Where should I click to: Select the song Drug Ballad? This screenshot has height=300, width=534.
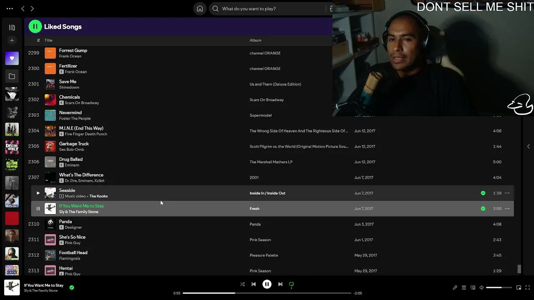[x=71, y=159]
